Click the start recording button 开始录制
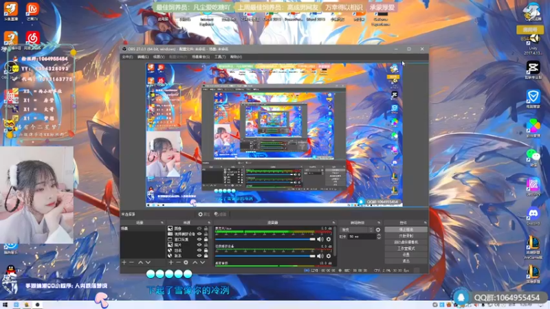Viewport: 550px width, 309px height. coord(406,236)
